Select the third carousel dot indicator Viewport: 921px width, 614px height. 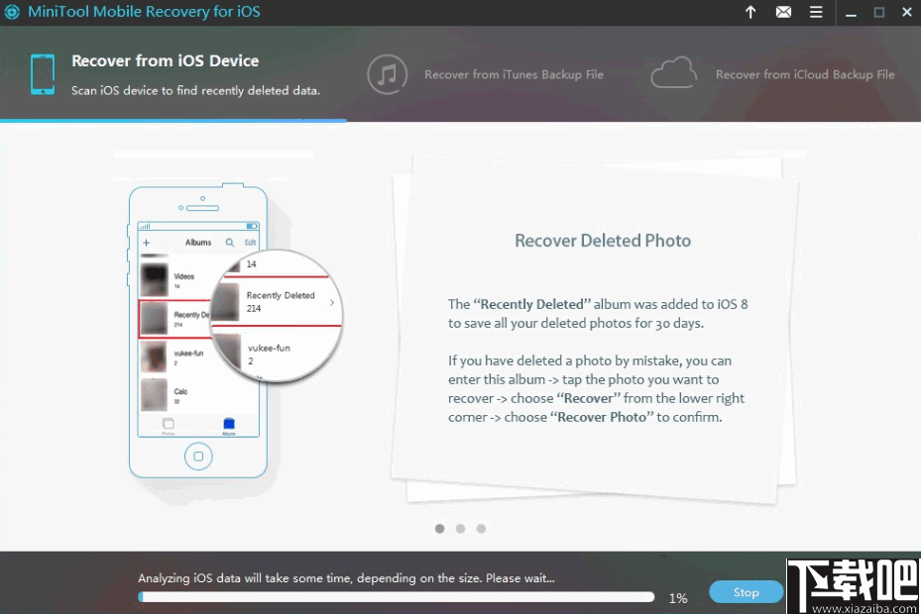(x=481, y=529)
